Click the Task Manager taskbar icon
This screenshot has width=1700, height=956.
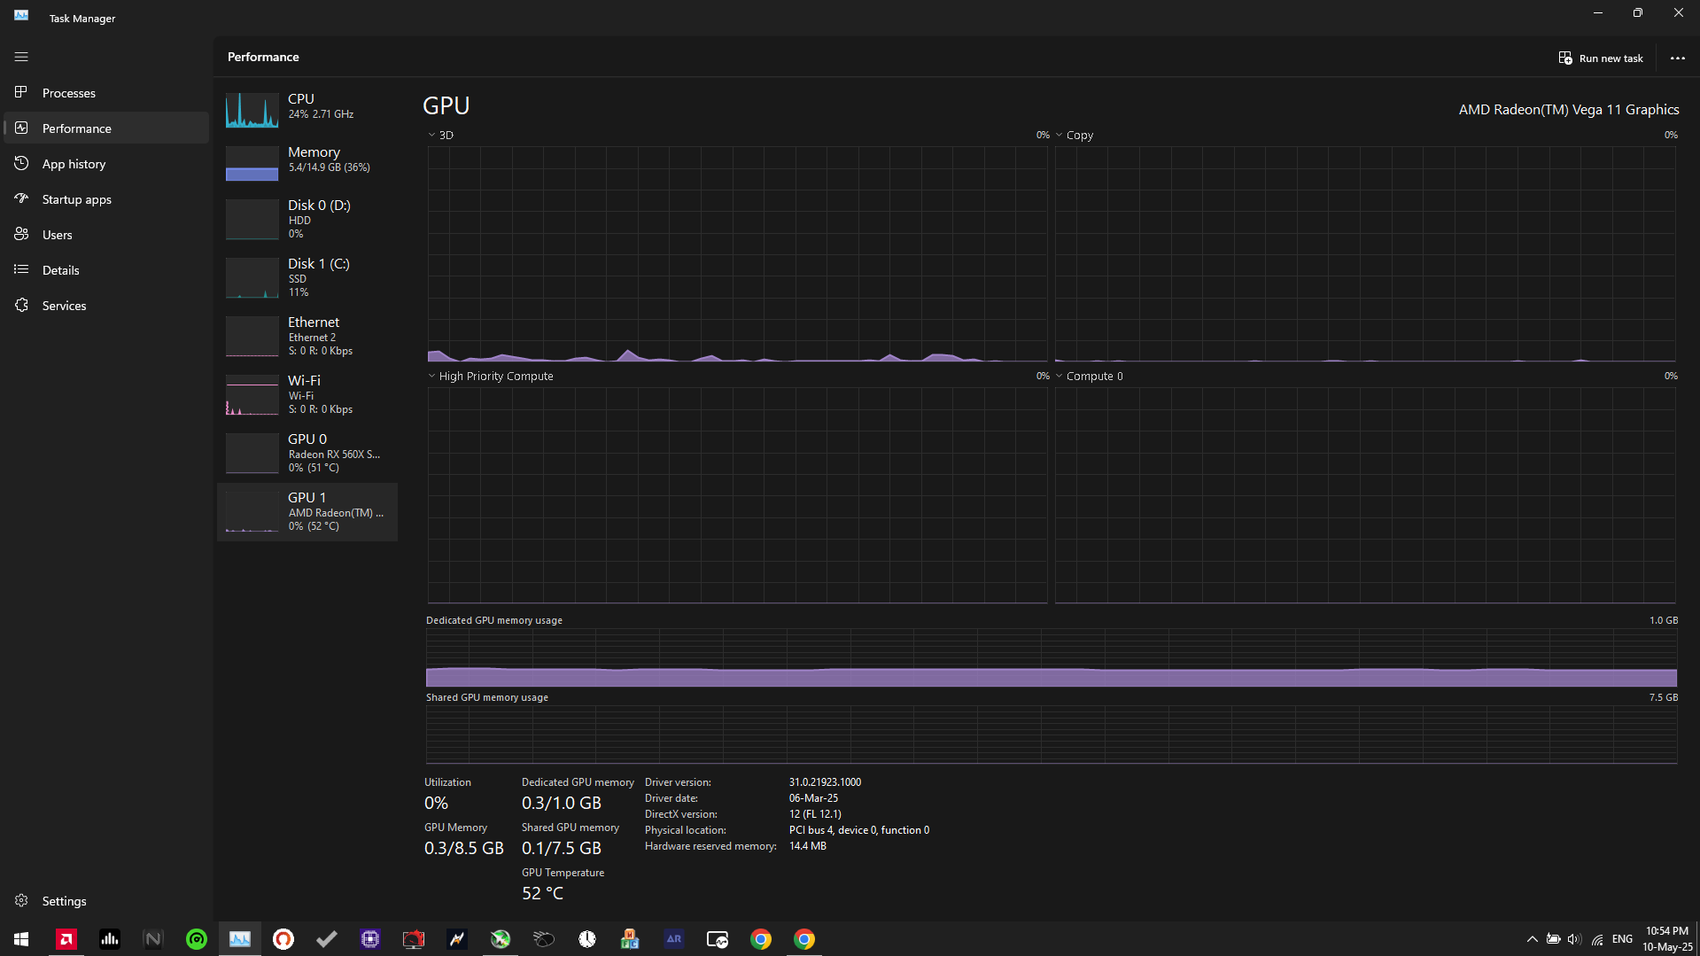click(240, 939)
